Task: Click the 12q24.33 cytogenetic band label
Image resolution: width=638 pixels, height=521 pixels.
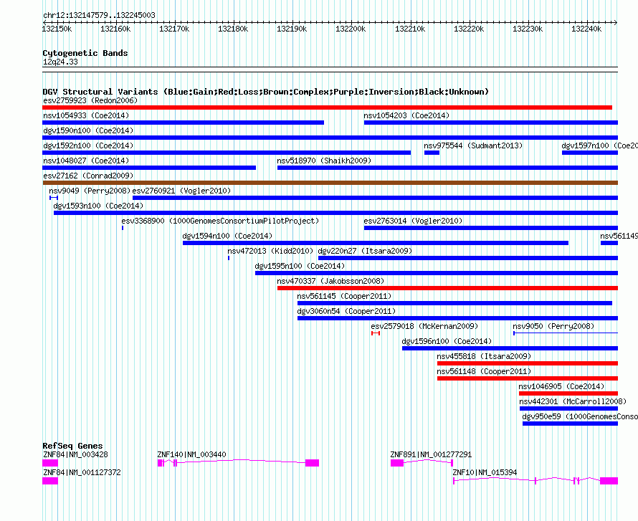Action: point(60,62)
